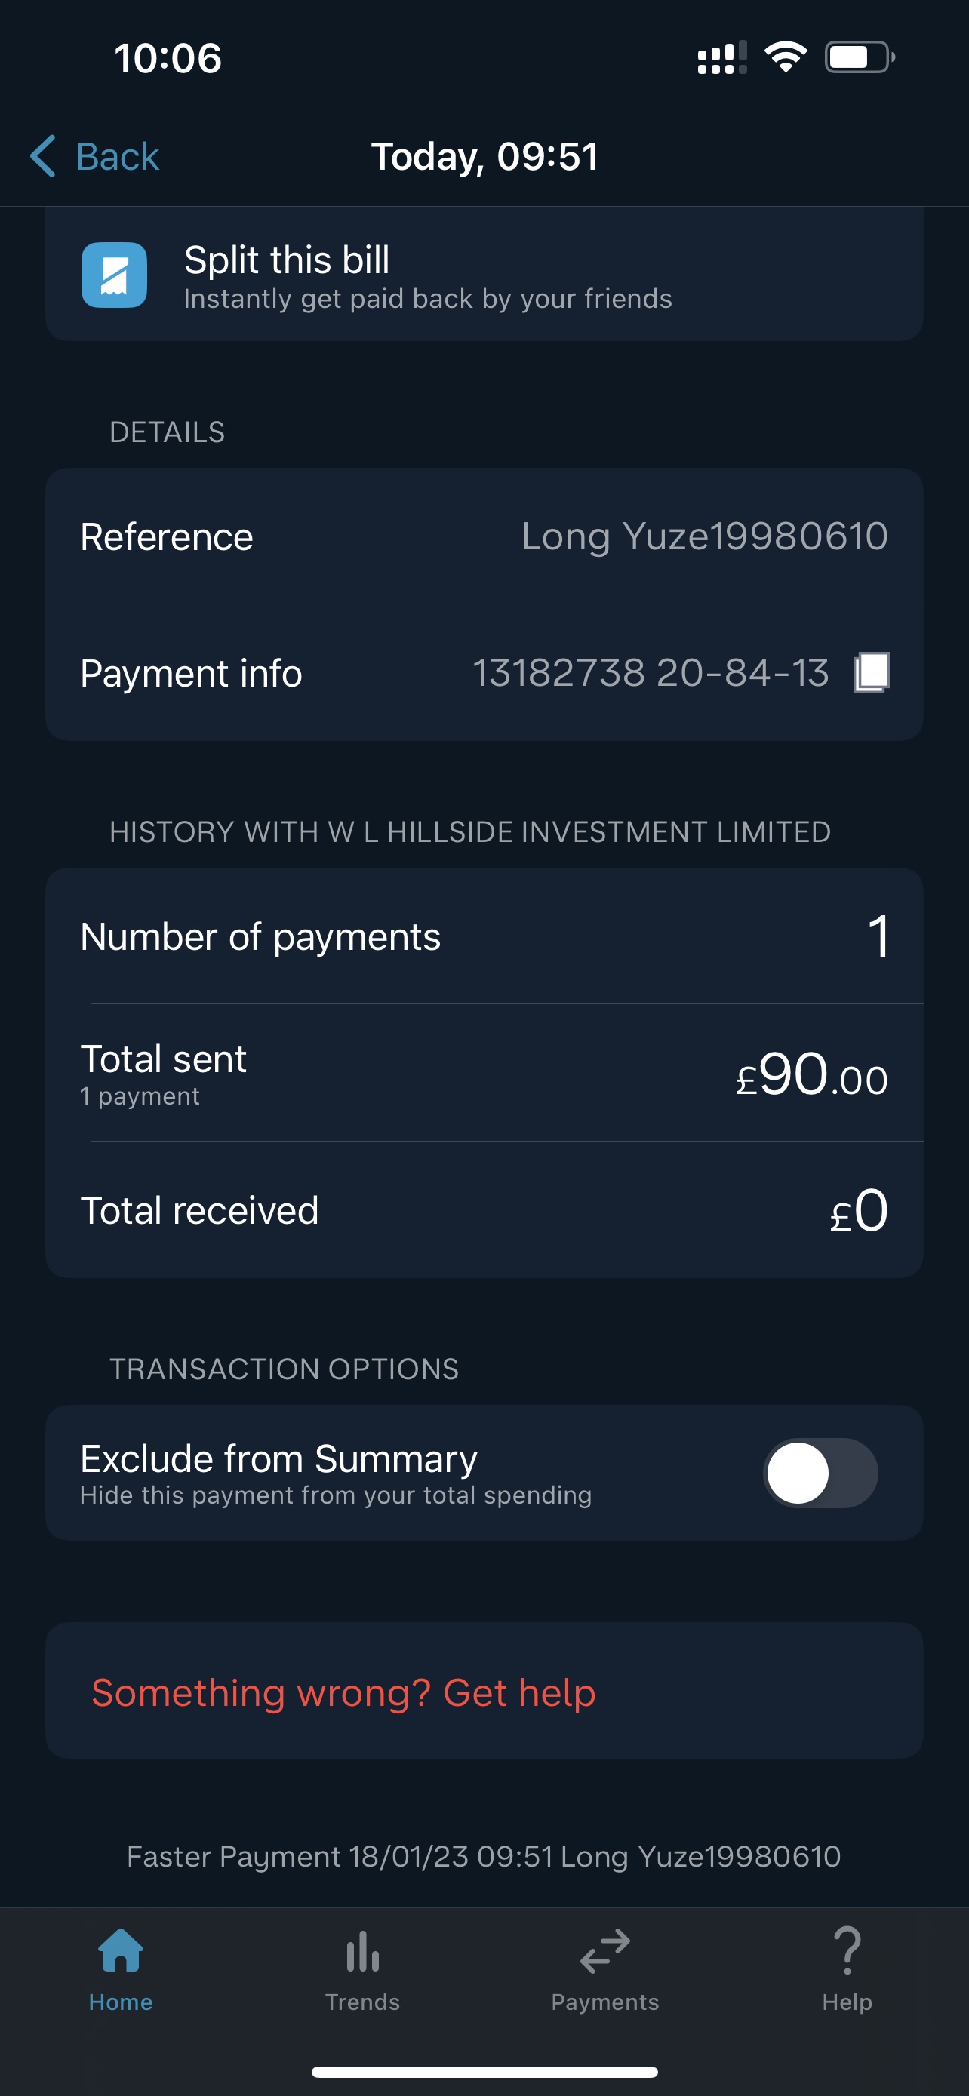Copy payment info using the copy icon
This screenshot has width=969, height=2096.
(x=871, y=673)
